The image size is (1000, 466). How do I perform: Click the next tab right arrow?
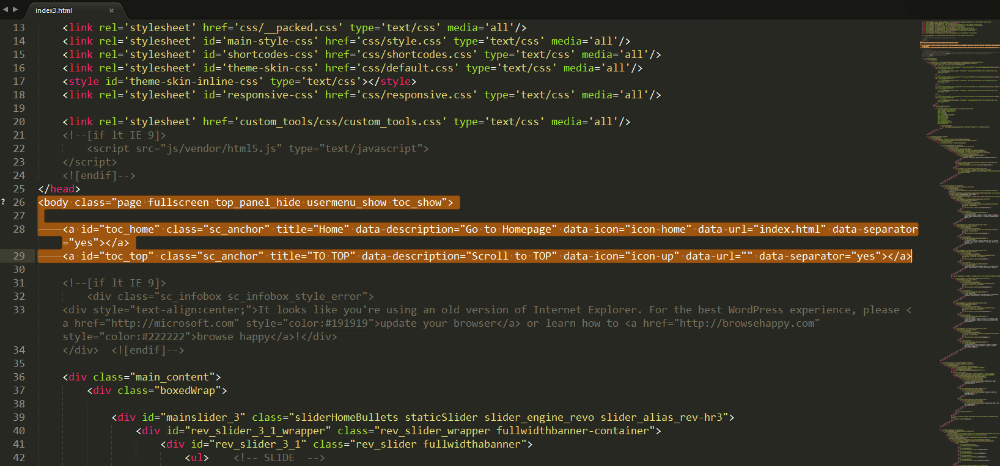pyautogui.click(x=15, y=10)
